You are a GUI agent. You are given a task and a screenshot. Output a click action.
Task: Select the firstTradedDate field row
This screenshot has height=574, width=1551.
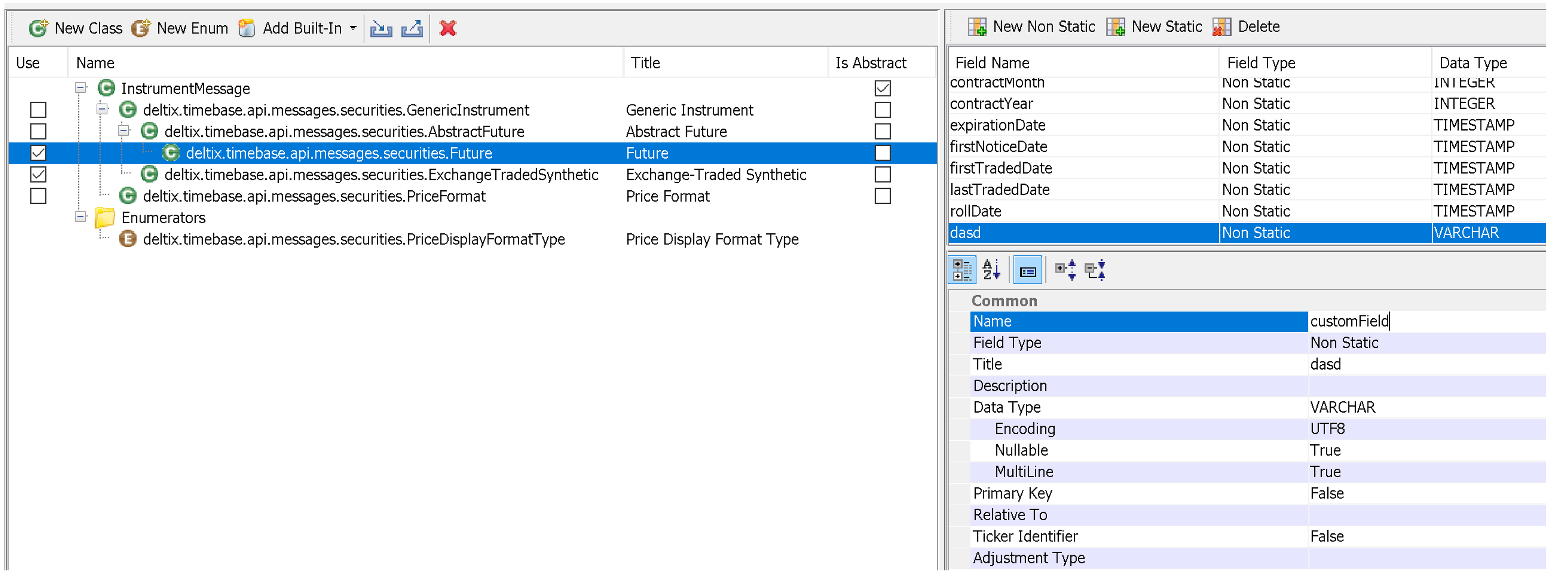[1247, 168]
